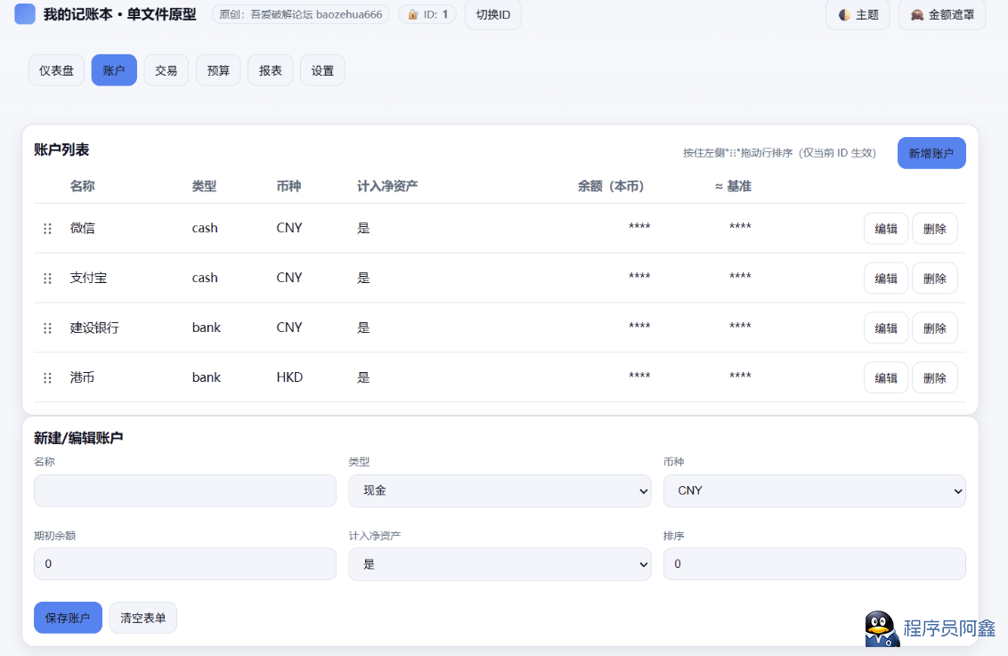Edit the 建设银行 account

[x=886, y=328]
